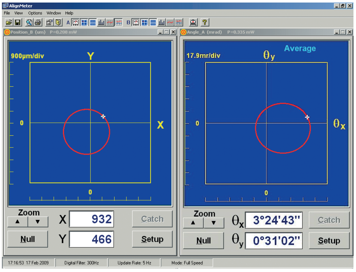Screen dimensions: 356x272
Task: Click the Position_B window target icon
Action: (7, 32)
